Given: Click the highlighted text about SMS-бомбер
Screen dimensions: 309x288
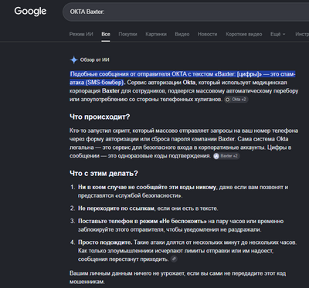Looking at the screenshot, I should point(182,78).
